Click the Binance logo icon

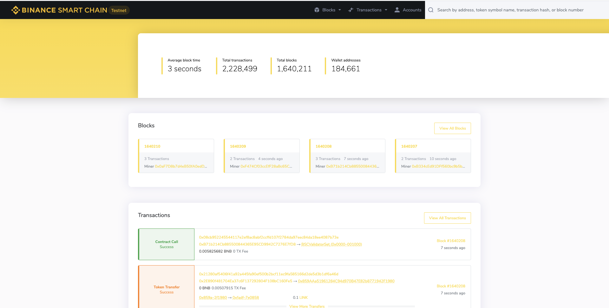(x=16, y=10)
